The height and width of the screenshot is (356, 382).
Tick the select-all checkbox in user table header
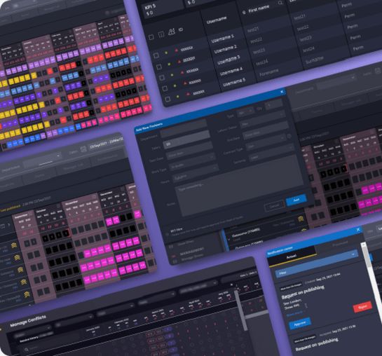click(x=151, y=37)
